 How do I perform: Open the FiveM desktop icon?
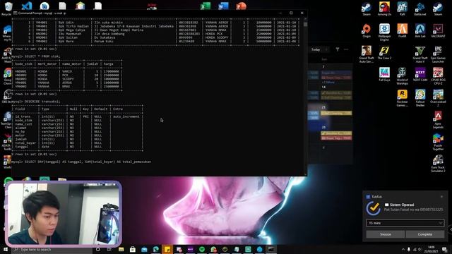402,30
